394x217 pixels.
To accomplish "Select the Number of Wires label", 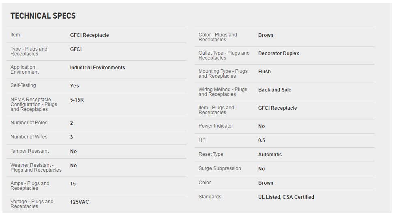I will coord(29,137).
